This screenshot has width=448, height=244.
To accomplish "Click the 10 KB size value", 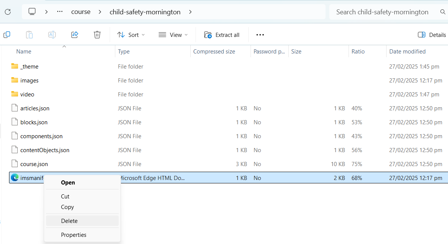I will pyautogui.click(x=338, y=164).
